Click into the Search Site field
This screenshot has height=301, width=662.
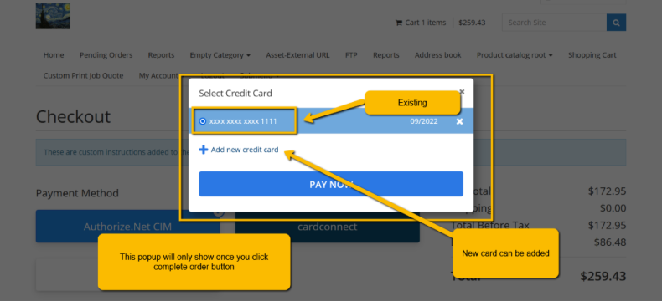point(555,23)
